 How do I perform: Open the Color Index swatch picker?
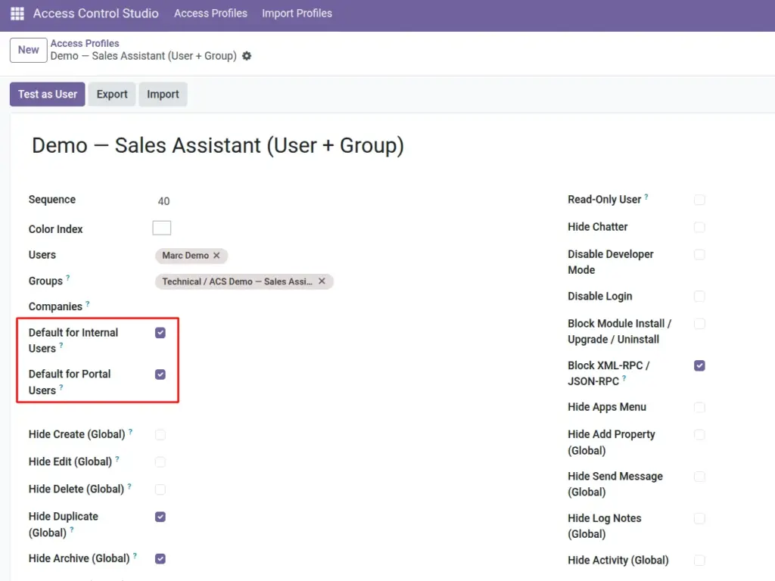(162, 228)
